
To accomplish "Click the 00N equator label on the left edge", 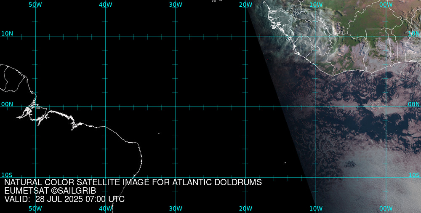I will 7,104.
